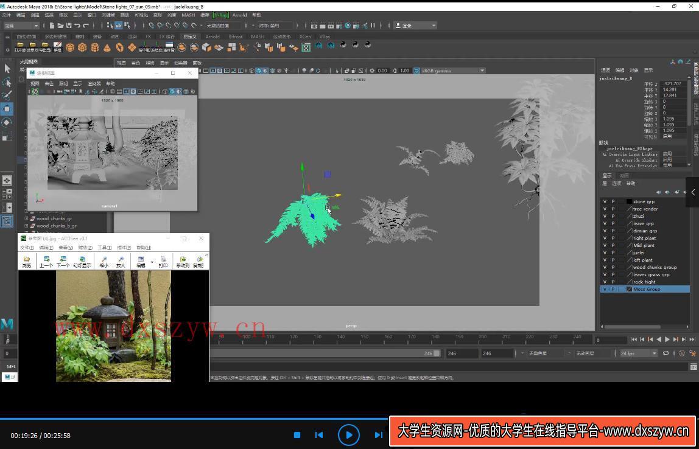This screenshot has height=449, width=699.
Task: Go to previous image in ACDSee
Action: coord(46,262)
